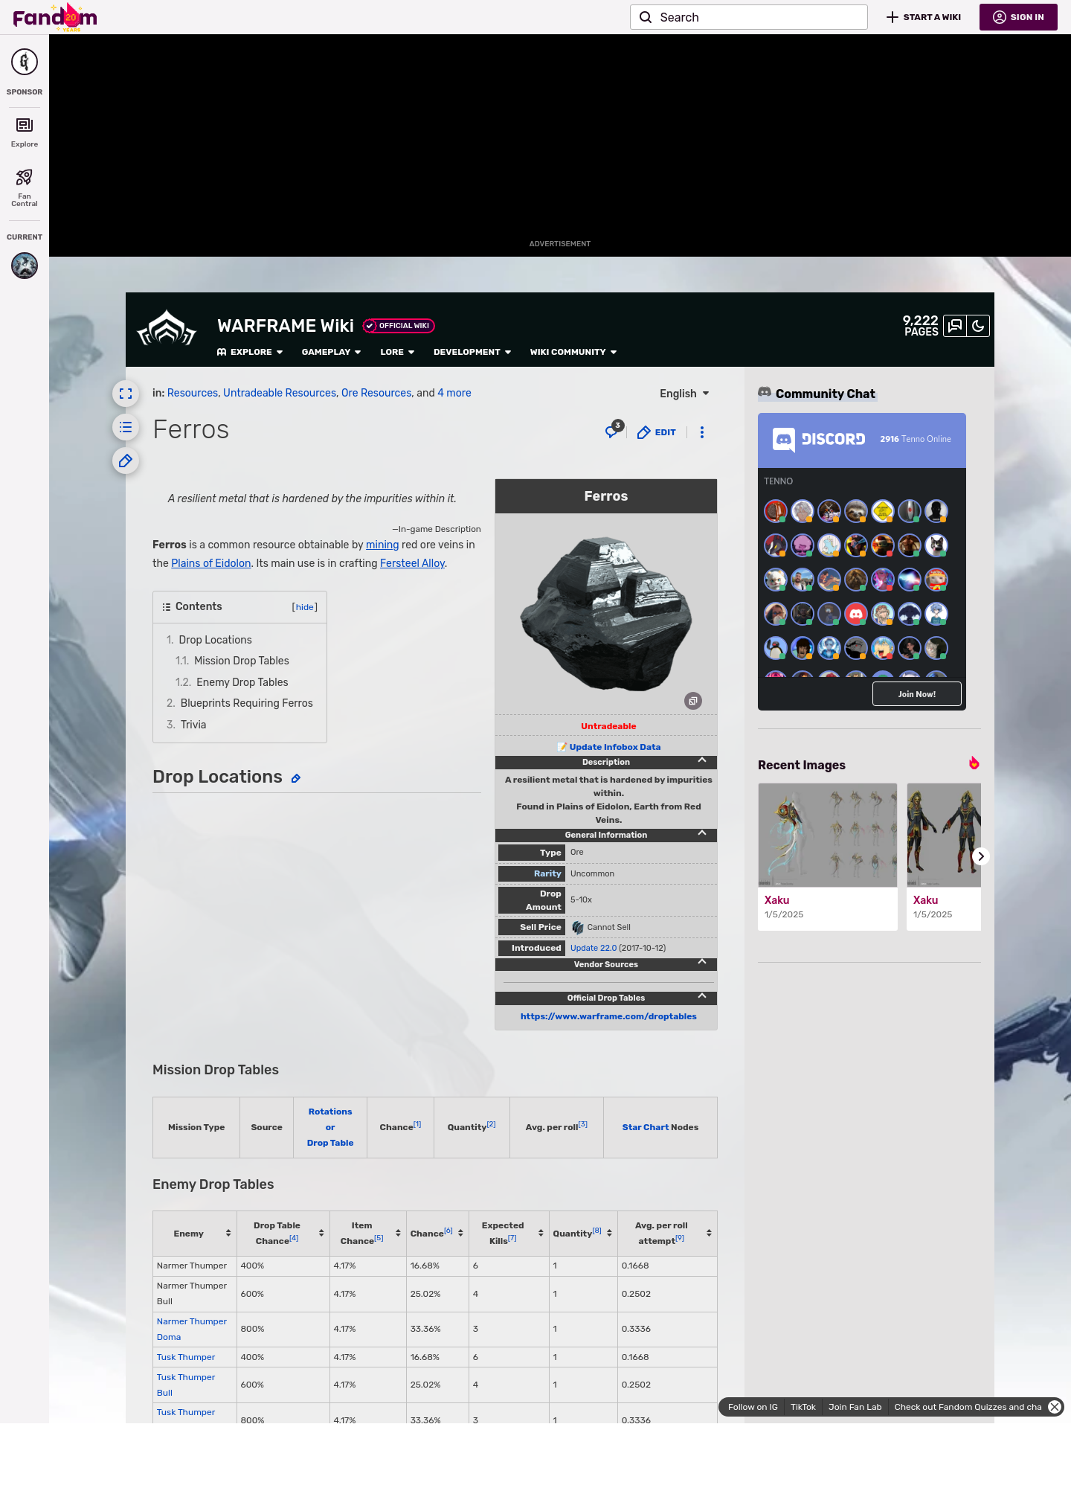Image resolution: width=1071 pixels, height=1488 pixels.
Task: Click inside the Search field
Action: [x=749, y=17]
